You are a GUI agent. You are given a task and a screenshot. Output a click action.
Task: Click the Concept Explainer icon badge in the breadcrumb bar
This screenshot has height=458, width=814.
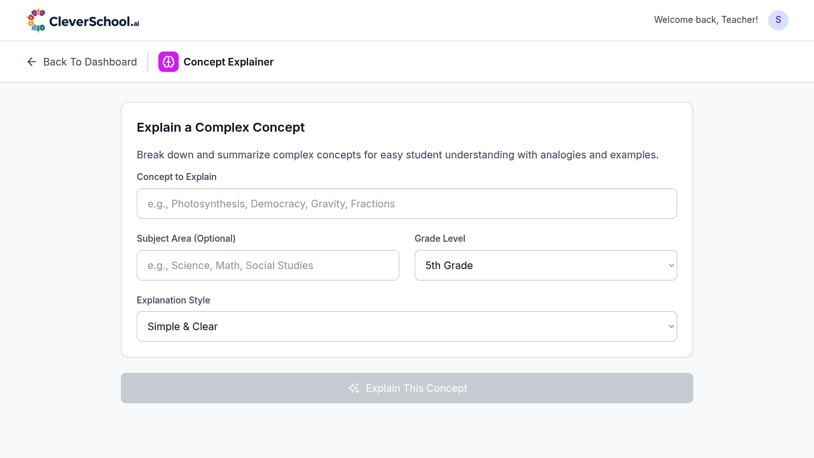(x=169, y=62)
